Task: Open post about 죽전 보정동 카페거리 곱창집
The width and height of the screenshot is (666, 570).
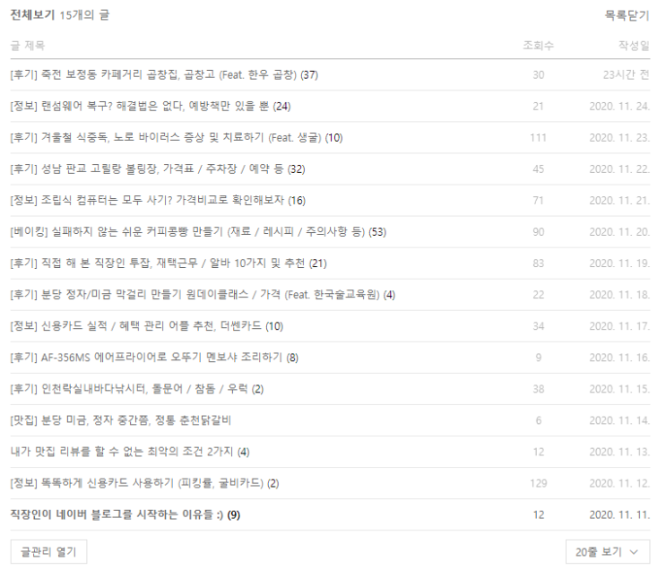Action: (x=164, y=74)
